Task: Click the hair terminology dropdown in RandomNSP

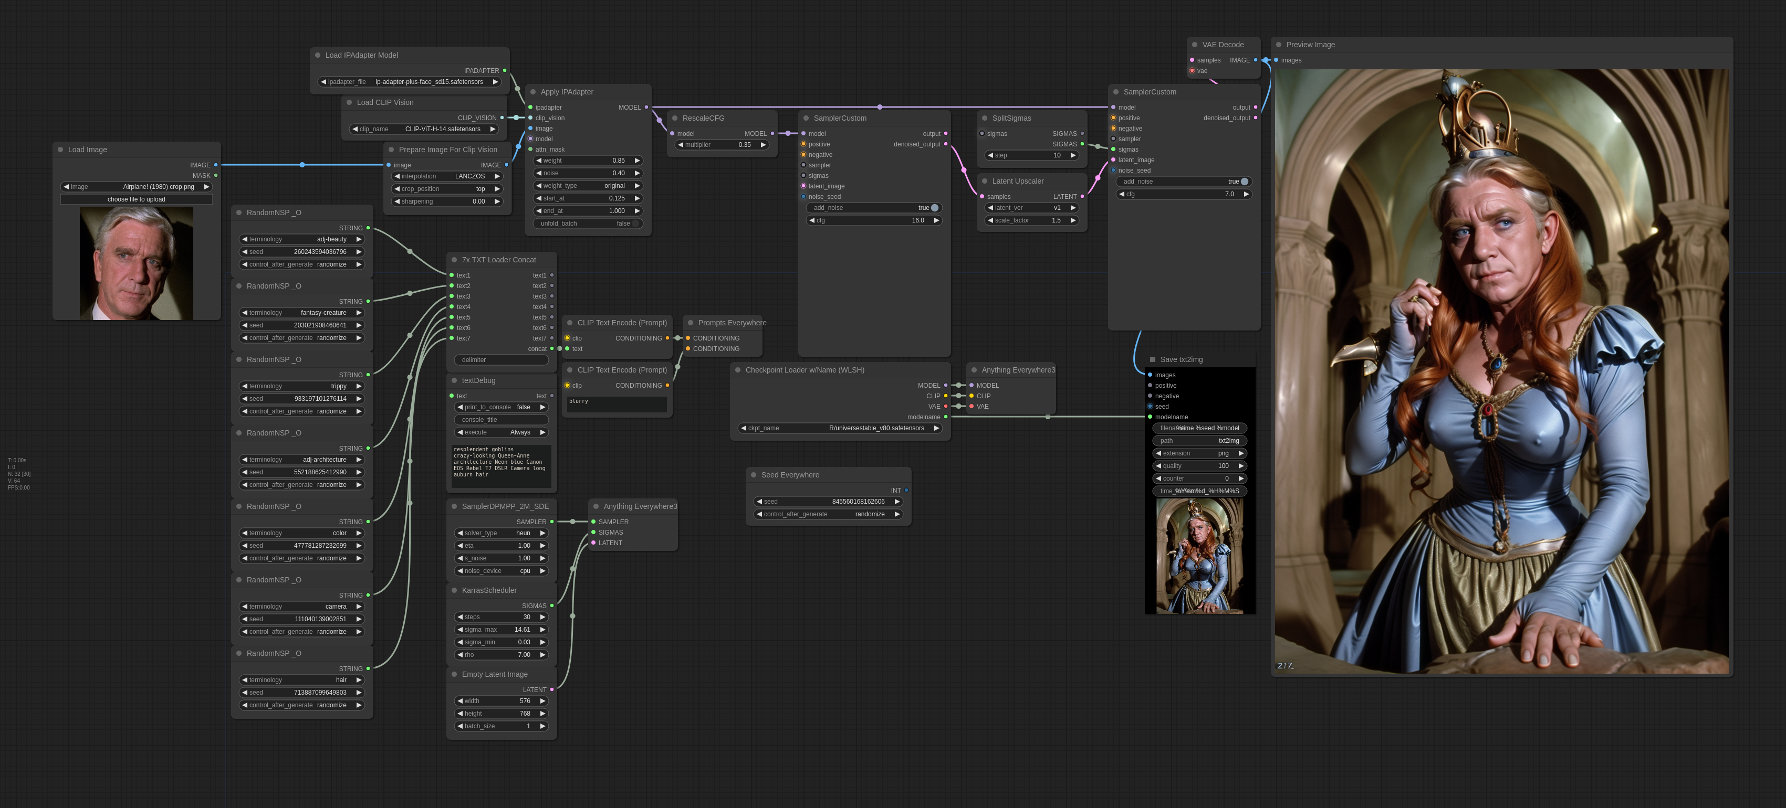Action: point(301,681)
